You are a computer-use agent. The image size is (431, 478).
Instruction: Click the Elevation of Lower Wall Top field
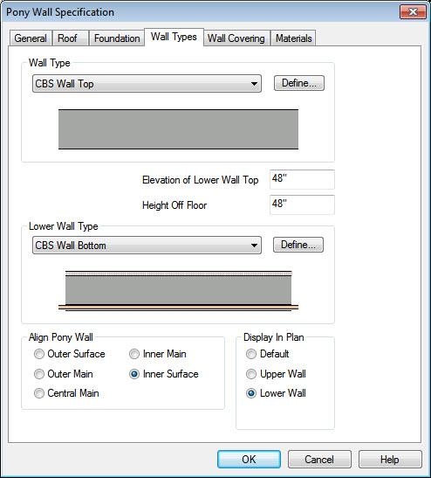(302, 179)
